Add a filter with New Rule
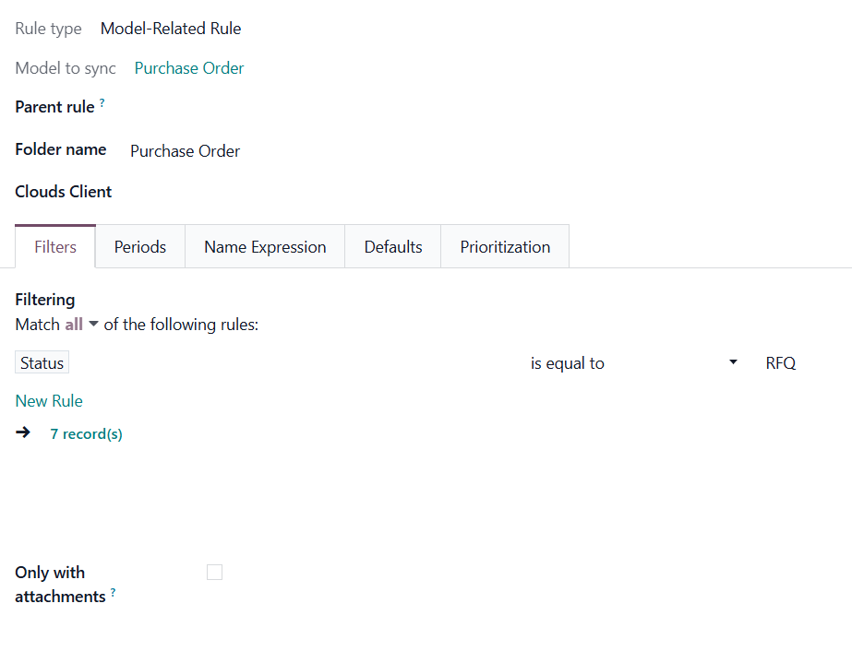The image size is (852, 651). point(49,401)
